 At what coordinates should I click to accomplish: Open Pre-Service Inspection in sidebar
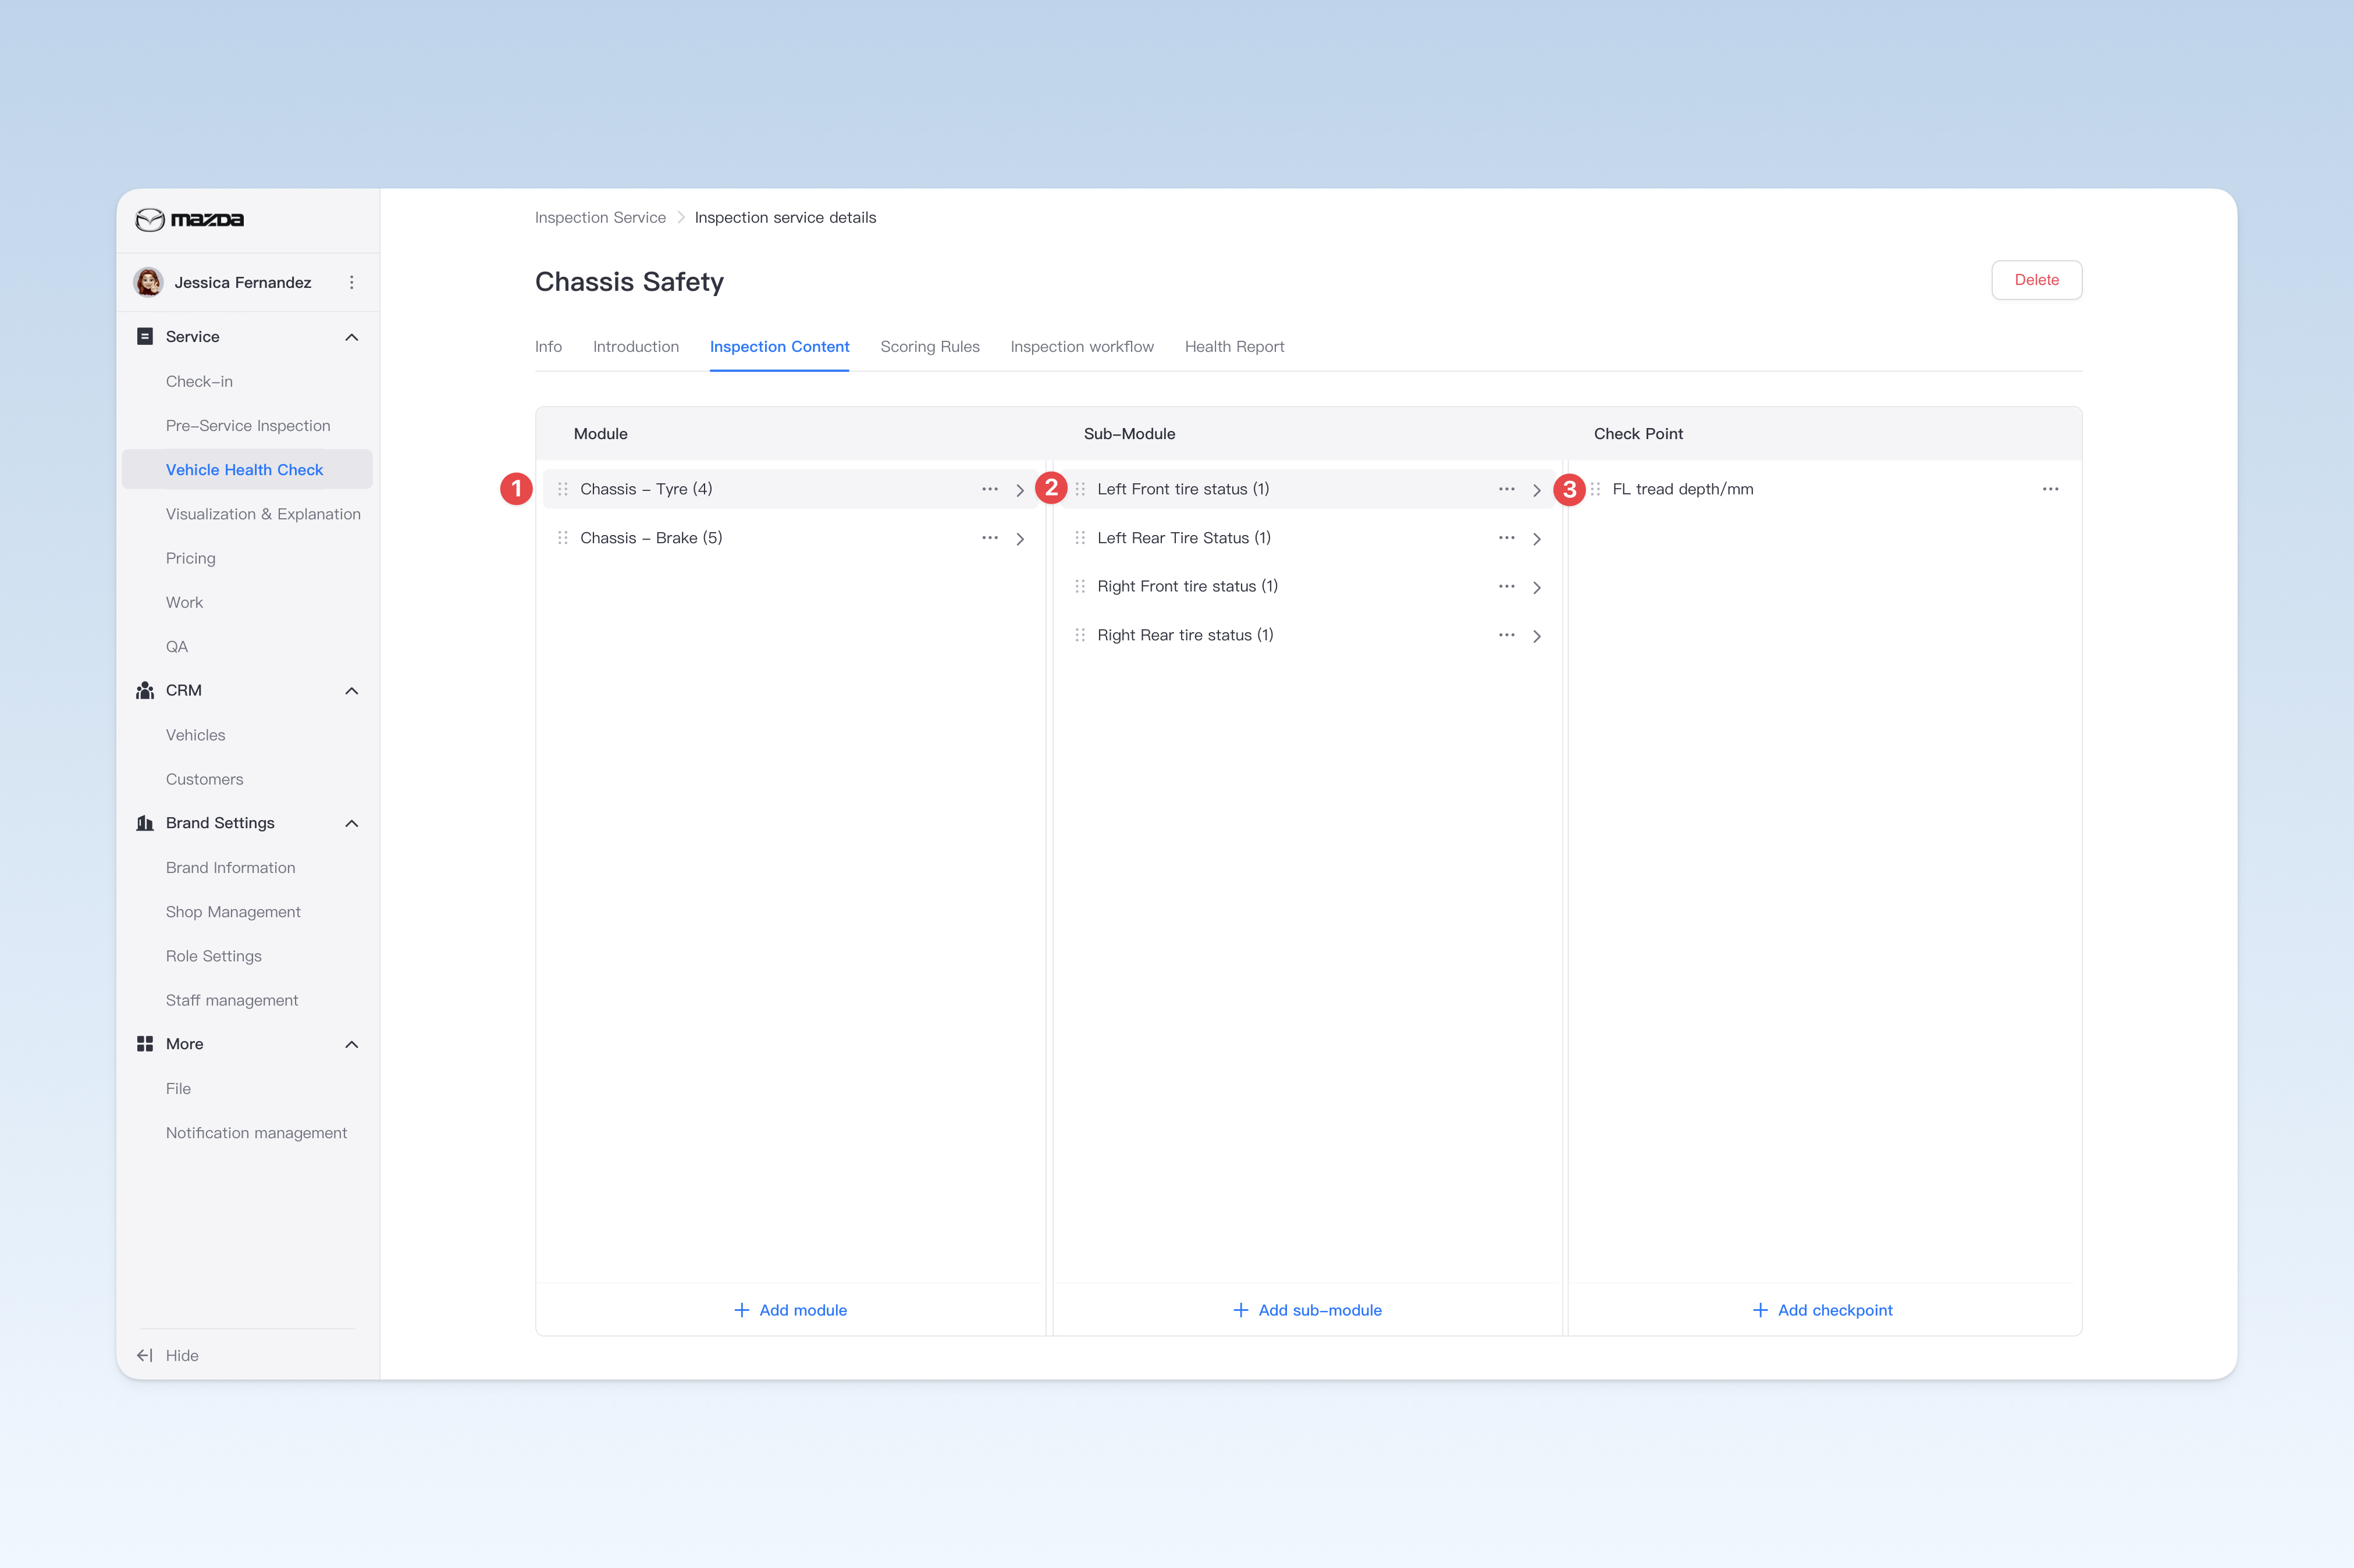pos(247,425)
